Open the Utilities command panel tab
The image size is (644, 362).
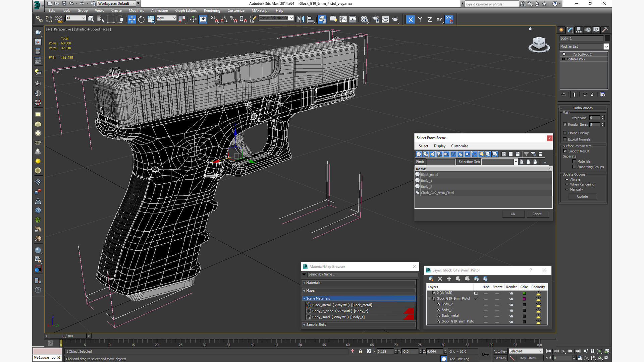point(605,30)
